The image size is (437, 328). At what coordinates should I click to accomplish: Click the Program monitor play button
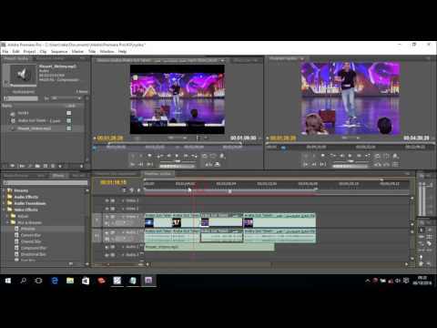[x=350, y=156]
